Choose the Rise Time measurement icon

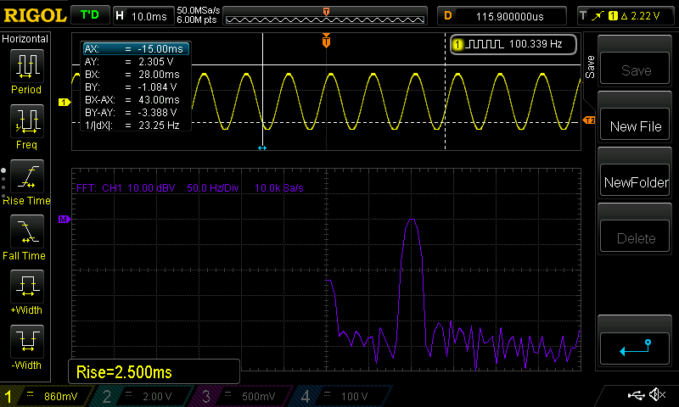26,176
